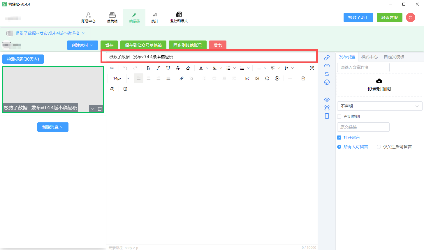Image resolution: width=424 pixels, height=250 pixels.
Task: Click the red 发表 button
Action: pos(218,45)
